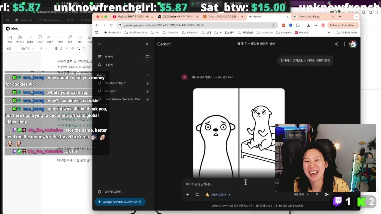Insert a photo (사진) in Naver blog
381x214 pixels.
tap(10, 39)
